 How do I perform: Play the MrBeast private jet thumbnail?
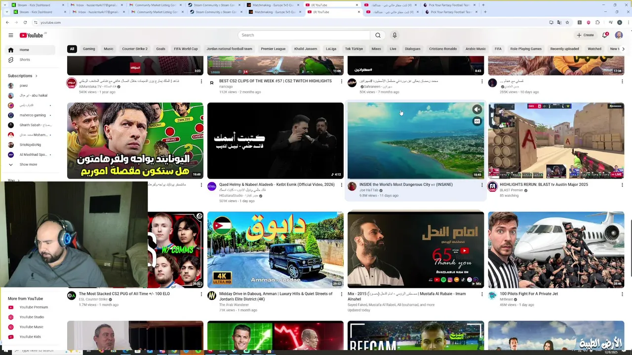[x=556, y=249]
